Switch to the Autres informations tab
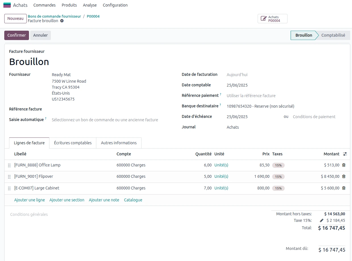 119,143
